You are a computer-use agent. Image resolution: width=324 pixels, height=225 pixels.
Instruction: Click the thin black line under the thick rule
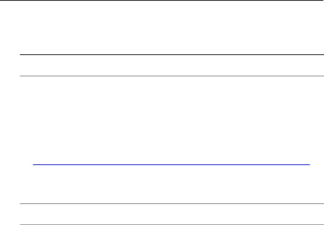172,76
